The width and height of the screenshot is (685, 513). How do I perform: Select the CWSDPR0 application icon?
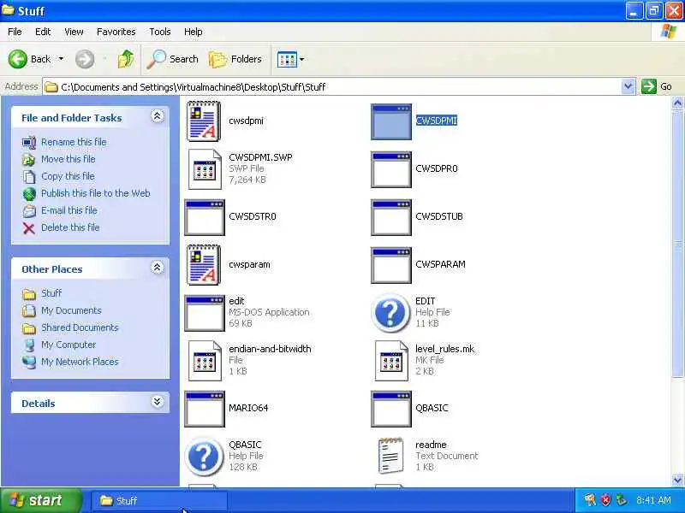click(x=391, y=169)
